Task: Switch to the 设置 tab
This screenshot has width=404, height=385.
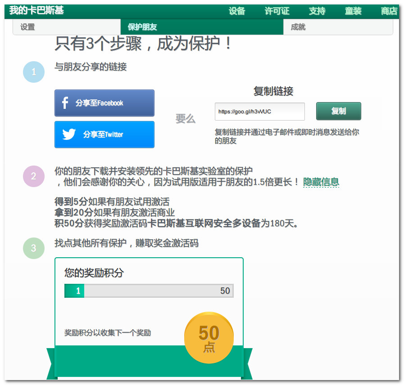Action: click(x=67, y=27)
